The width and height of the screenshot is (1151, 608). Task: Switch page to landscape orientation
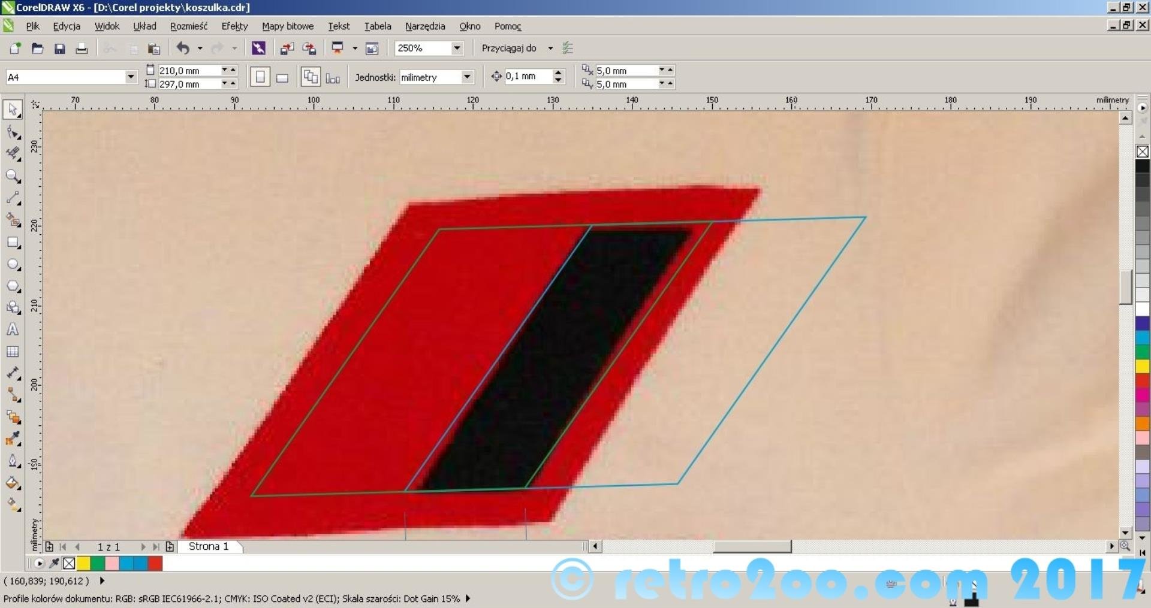282,78
